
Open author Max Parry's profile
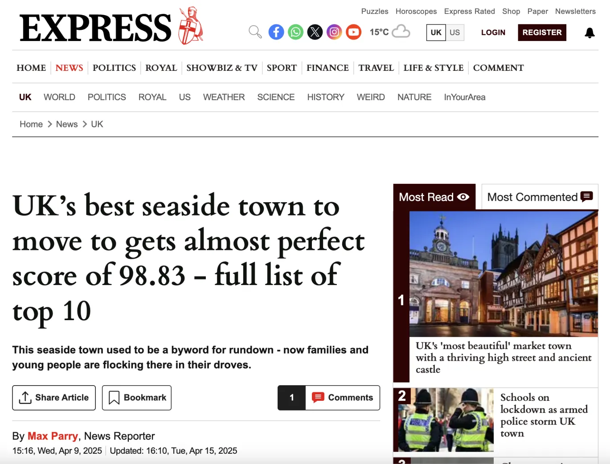pos(53,436)
